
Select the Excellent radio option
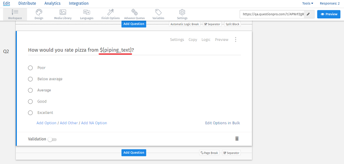tap(31, 113)
